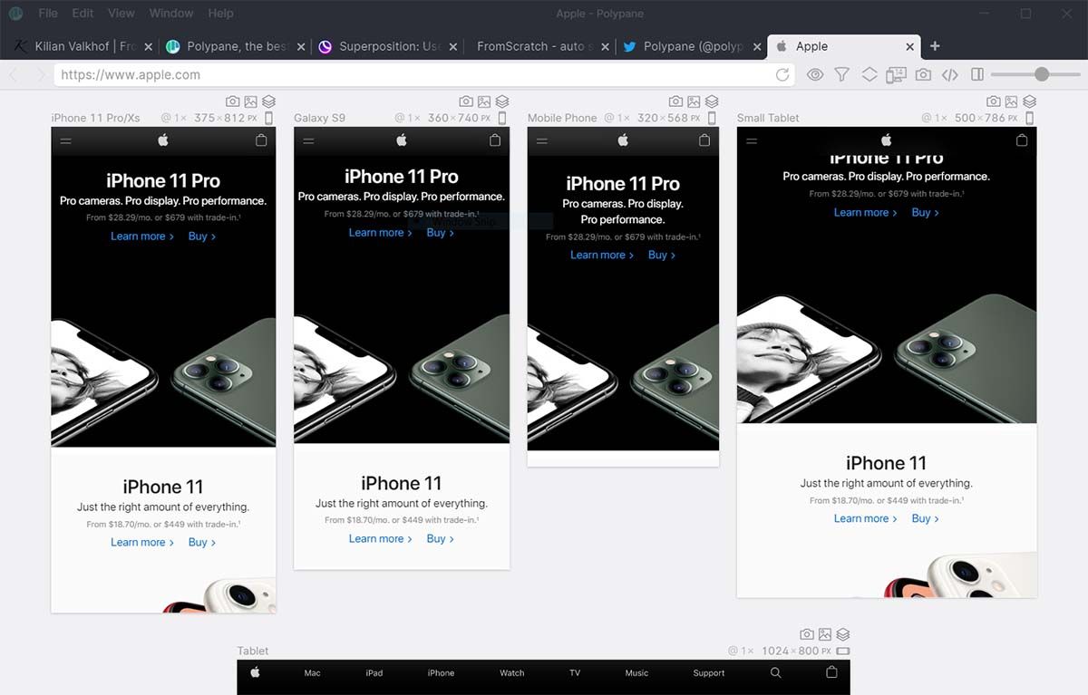Click iPhone 11 Pro Learn more in Galaxy S9
The width and height of the screenshot is (1088, 695).
pyautogui.click(x=381, y=233)
